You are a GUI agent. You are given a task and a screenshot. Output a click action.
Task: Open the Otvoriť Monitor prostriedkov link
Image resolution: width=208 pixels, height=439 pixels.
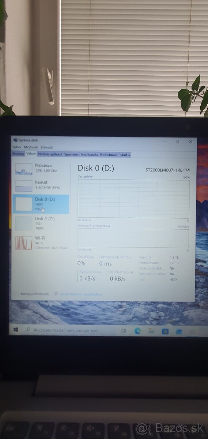point(81,294)
